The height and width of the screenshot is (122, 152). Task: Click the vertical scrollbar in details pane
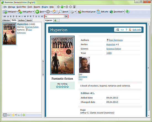[149, 68]
